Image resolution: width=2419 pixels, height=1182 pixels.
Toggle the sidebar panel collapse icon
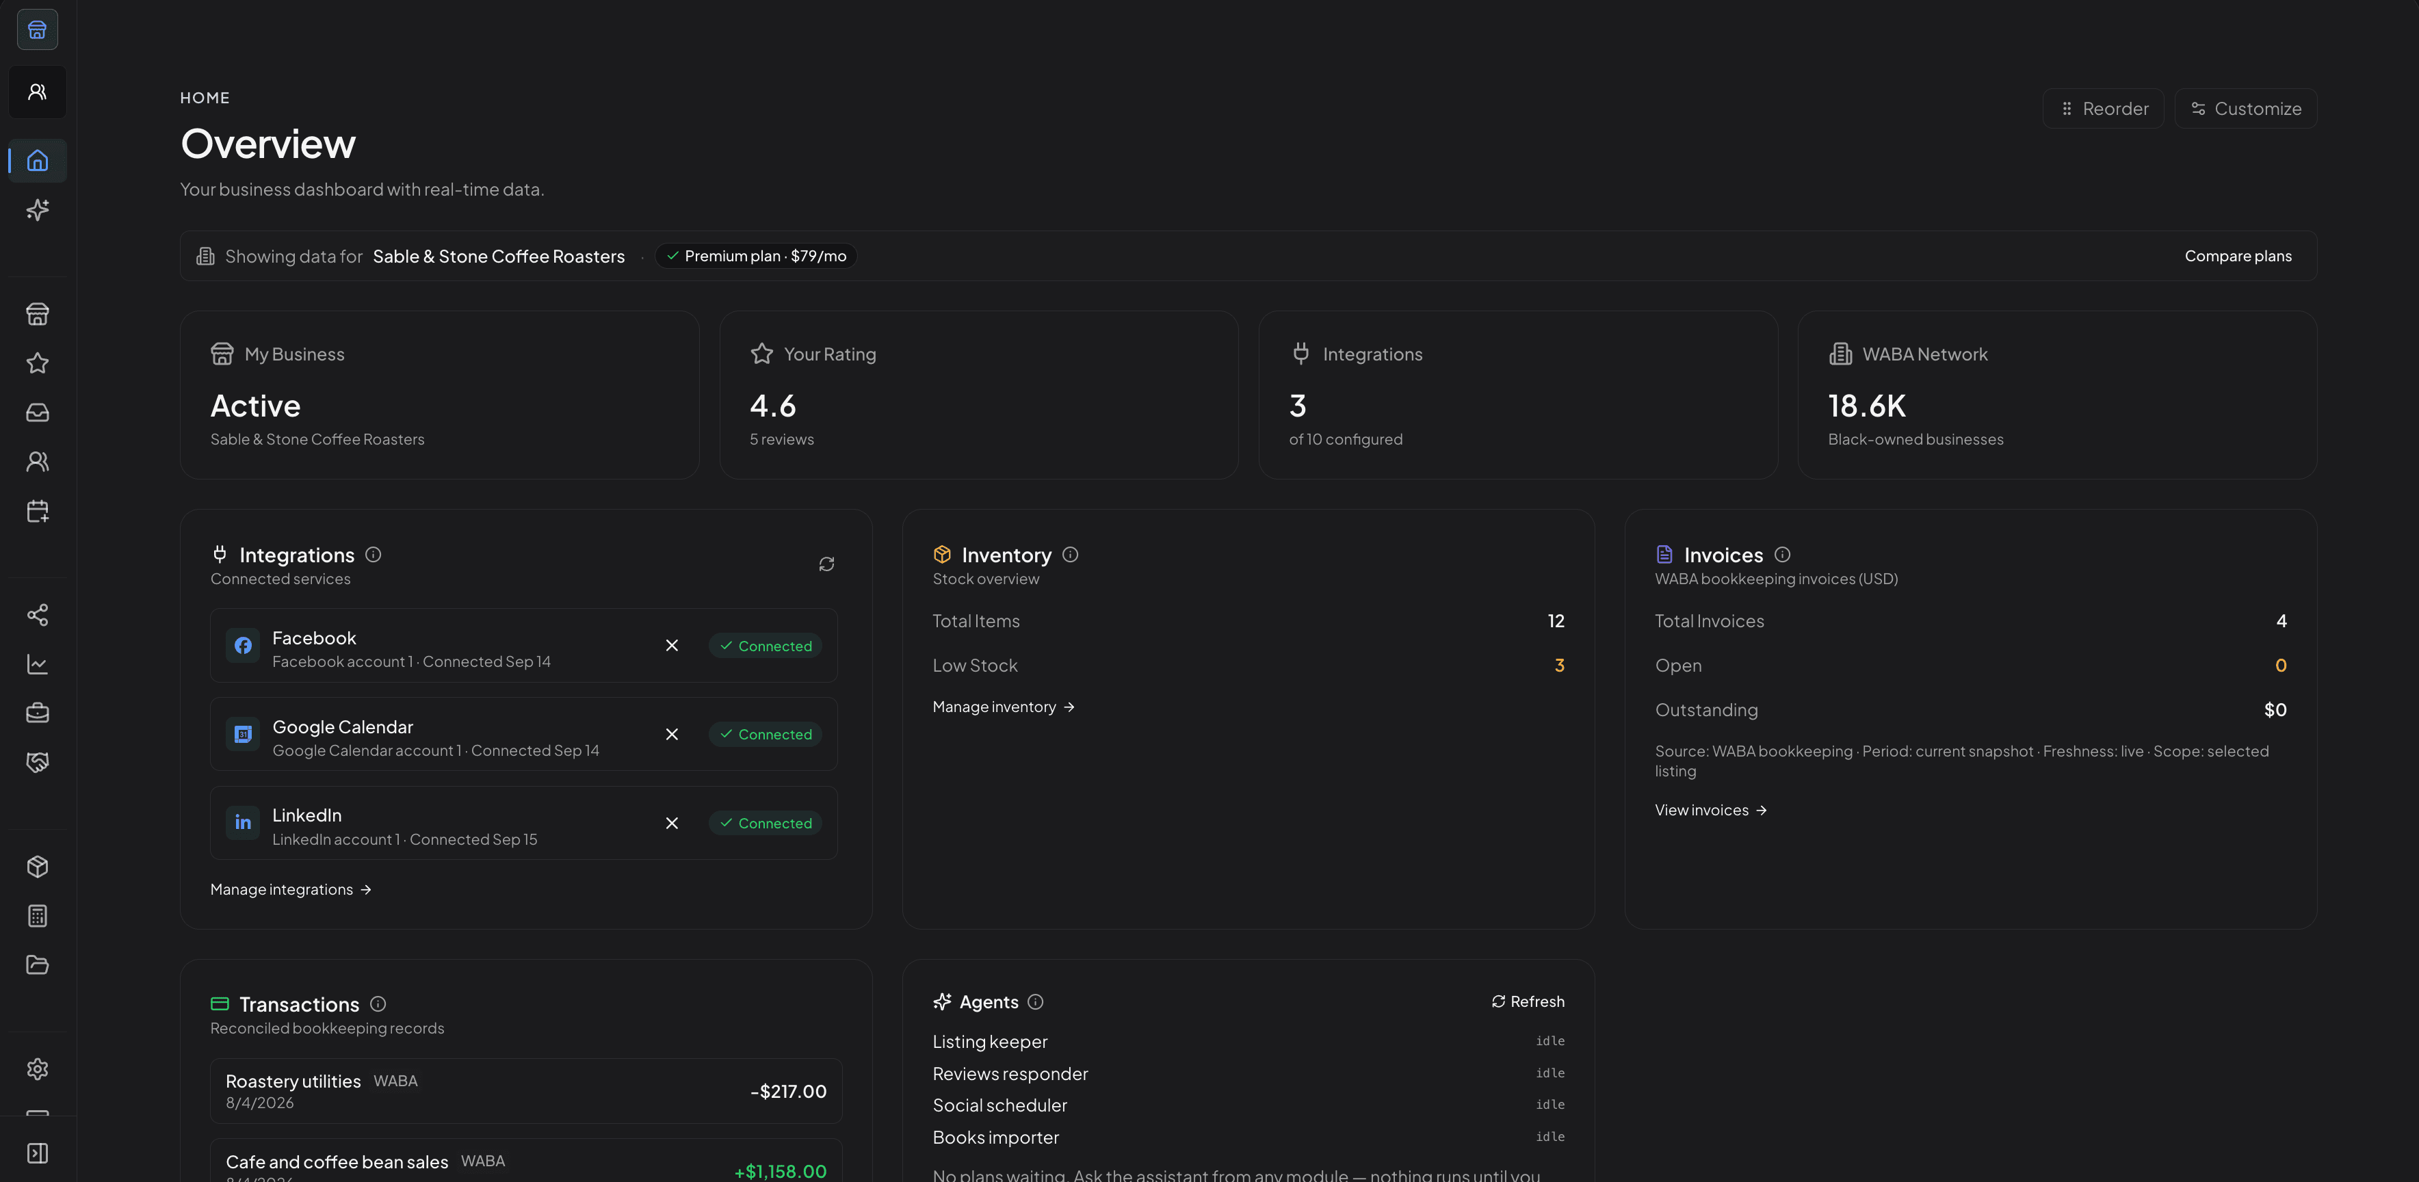pyautogui.click(x=38, y=1153)
